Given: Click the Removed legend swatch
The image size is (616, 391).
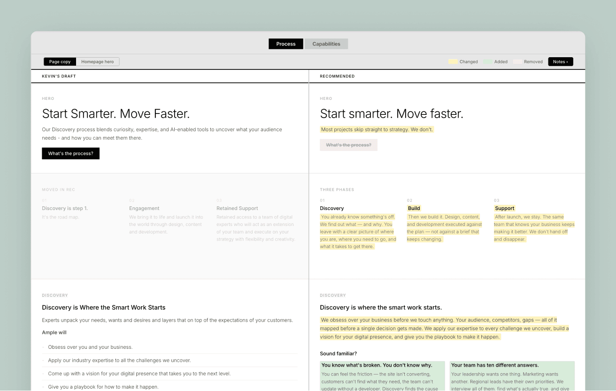Looking at the screenshot, I should (517, 62).
